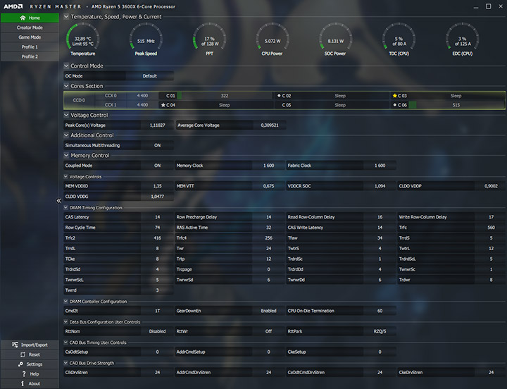Viewport: 507px width, 389px height.
Task: Collapse the DRAM Timing Configuration section
Action: 65,207
